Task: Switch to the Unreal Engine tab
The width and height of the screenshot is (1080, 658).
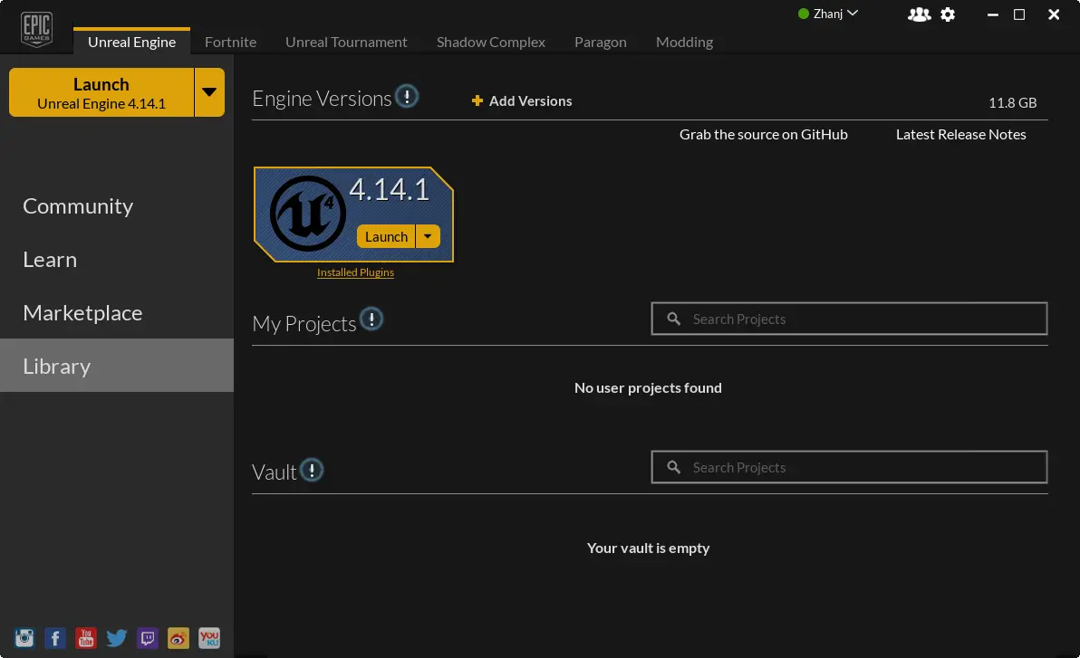Action: (131, 42)
